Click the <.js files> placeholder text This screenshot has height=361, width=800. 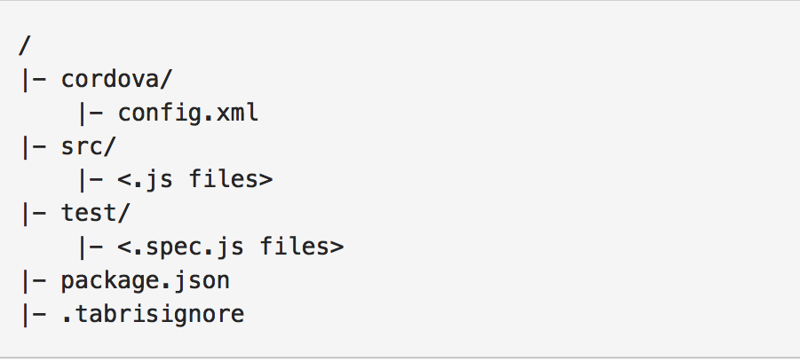pos(195,179)
